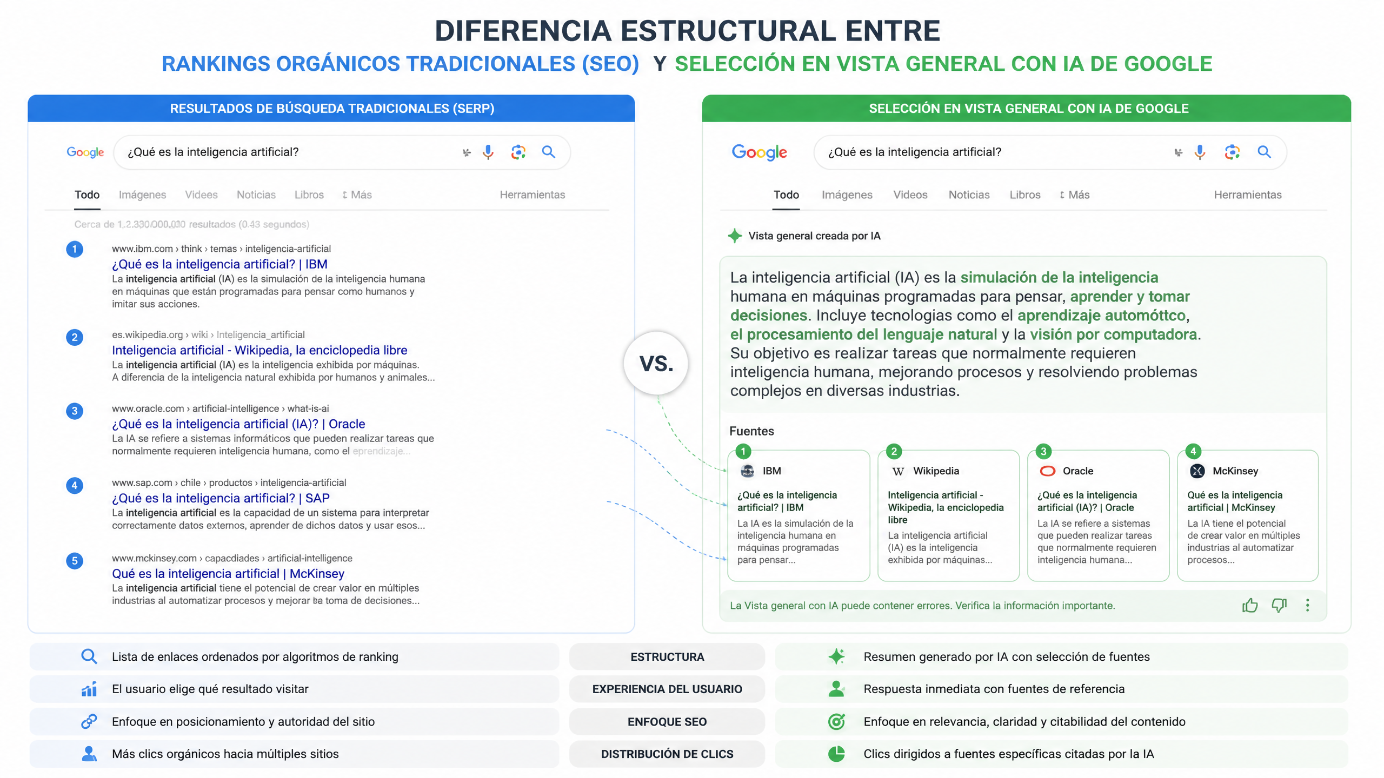Click the microphone icon in the left search bar
This screenshot has height=778, width=1384.
(488, 152)
